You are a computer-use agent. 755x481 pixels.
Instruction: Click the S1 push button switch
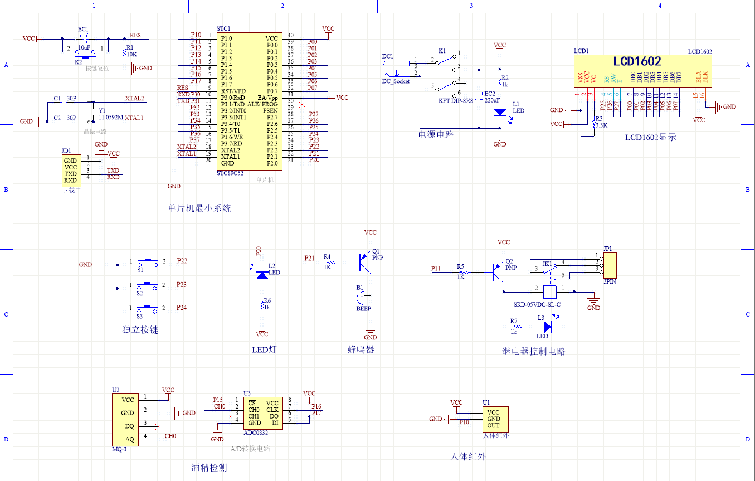(x=148, y=261)
